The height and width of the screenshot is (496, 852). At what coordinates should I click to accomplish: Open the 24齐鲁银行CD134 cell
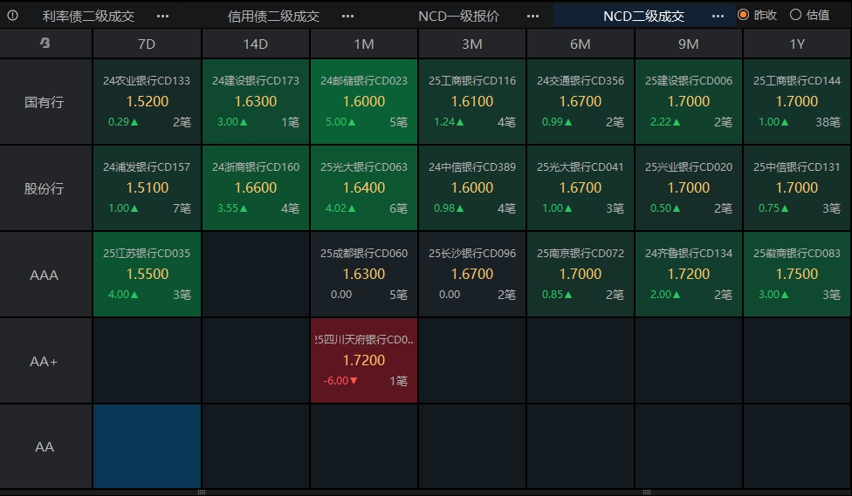689,274
